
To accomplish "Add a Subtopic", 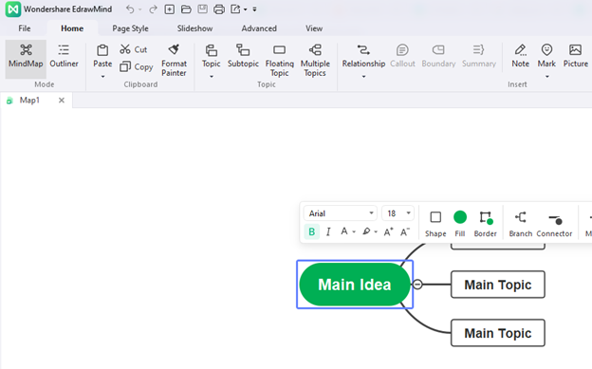I will click(x=243, y=56).
